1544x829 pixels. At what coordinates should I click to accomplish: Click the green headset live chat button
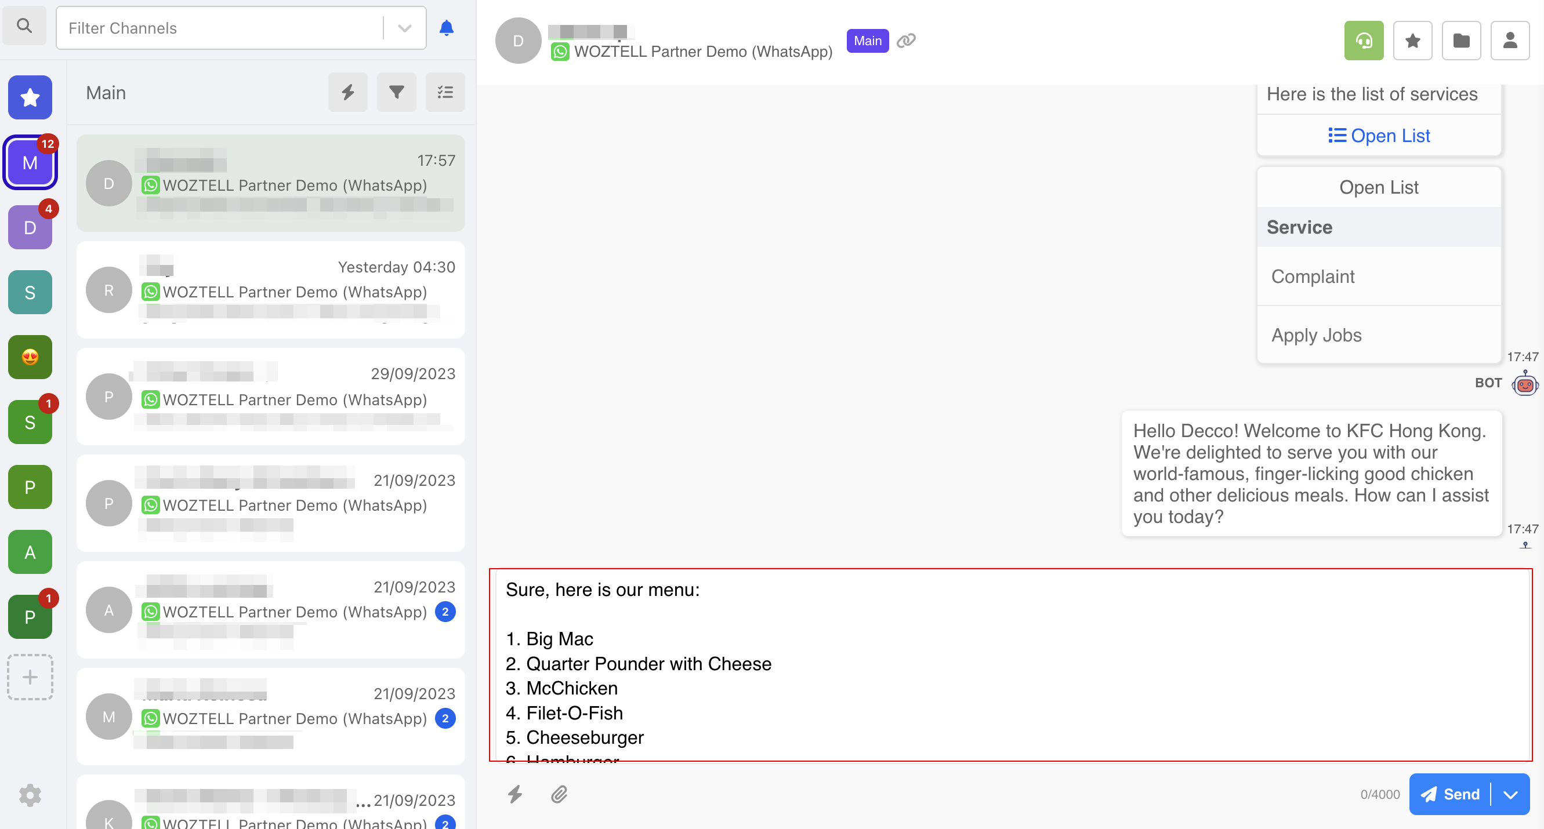click(x=1364, y=41)
